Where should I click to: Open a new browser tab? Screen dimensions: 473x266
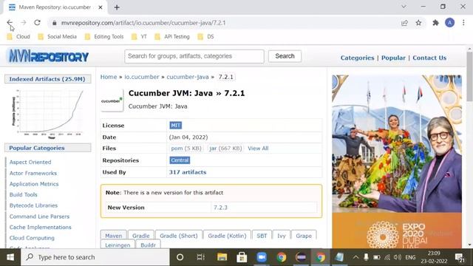(x=117, y=7)
